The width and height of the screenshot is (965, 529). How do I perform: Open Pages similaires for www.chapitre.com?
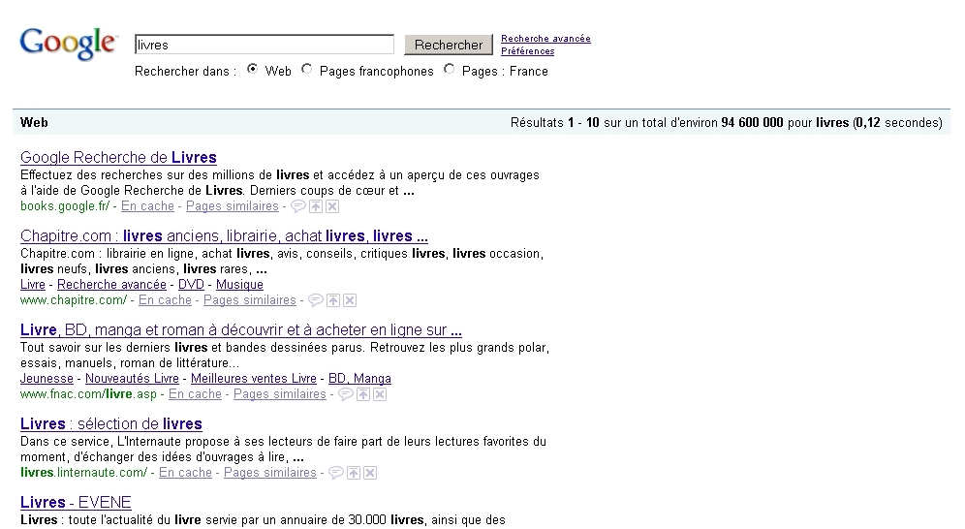(249, 300)
